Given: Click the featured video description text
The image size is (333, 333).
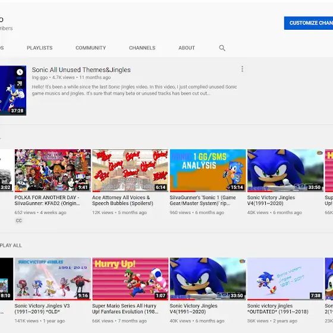Looking at the screenshot, I should pyautogui.click(x=134, y=90).
